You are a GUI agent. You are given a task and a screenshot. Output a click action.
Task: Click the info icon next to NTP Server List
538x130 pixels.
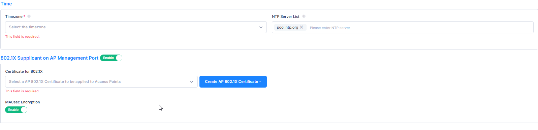[304, 16]
